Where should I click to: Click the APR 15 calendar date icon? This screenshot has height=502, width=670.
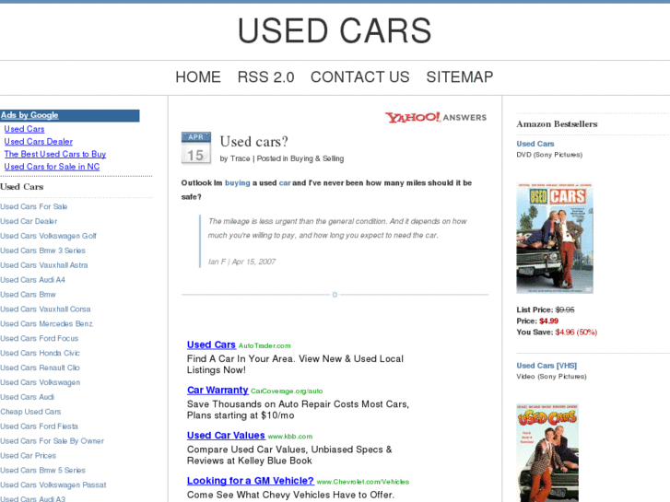point(196,148)
